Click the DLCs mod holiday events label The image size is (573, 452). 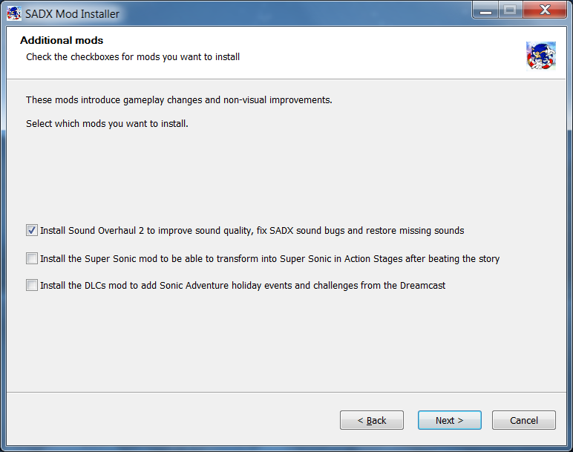pos(243,286)
